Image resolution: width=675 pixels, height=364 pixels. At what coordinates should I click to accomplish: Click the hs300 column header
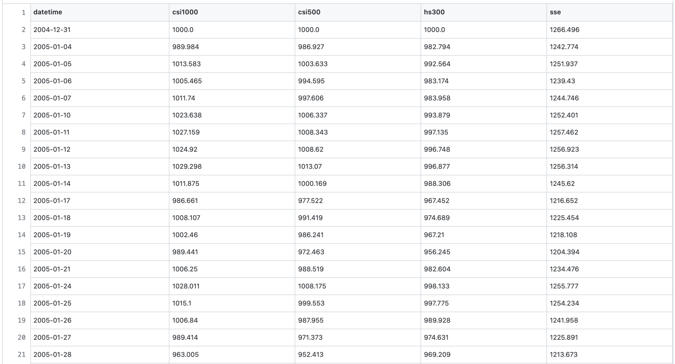coord(434,12)
